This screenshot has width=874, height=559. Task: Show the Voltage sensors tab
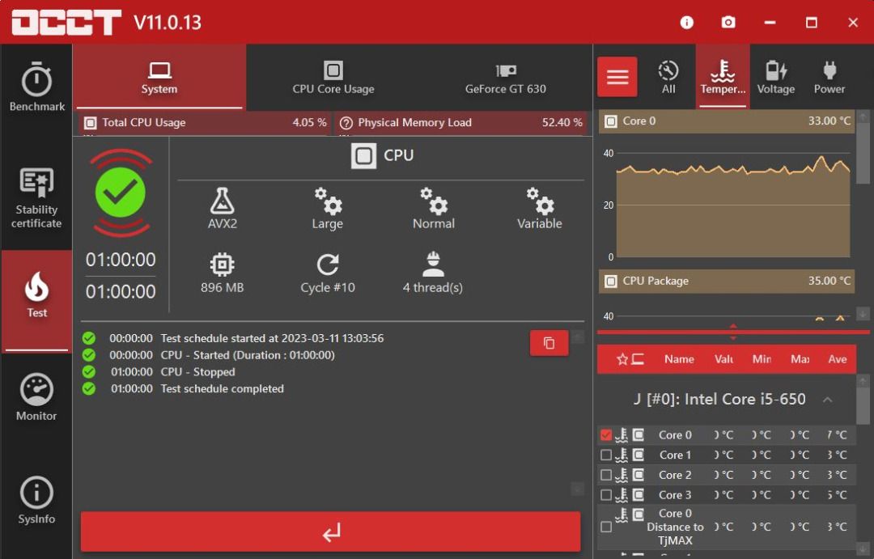tap(776, 77)
